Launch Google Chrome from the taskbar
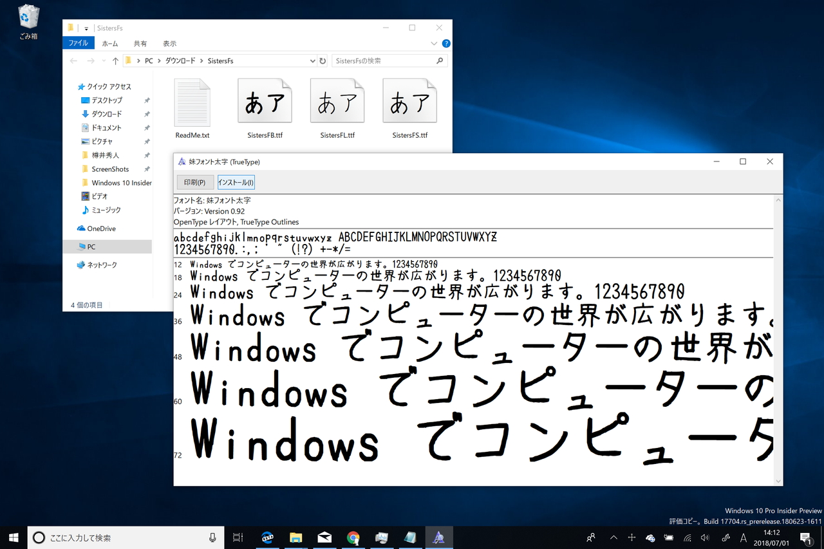Image resolution: width=824 pixels, height=549 pixels. [x=353, y=537]
